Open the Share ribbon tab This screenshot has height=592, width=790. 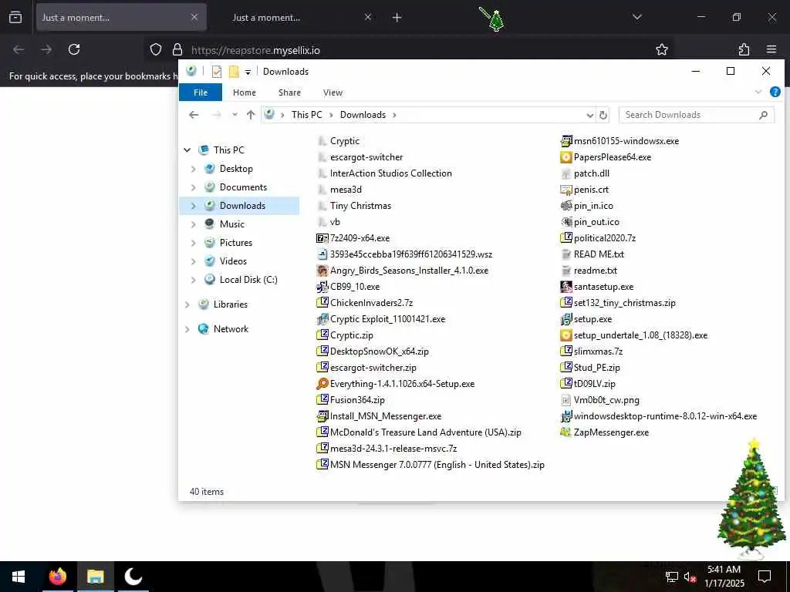[x=289, y=92]
